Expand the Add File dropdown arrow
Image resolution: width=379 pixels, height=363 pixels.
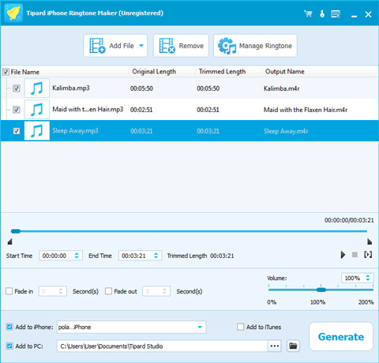pos(141,46)
